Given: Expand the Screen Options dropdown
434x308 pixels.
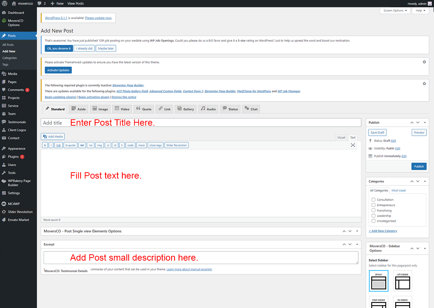Looking at the screenshot, I should click(x=395, y=10).
